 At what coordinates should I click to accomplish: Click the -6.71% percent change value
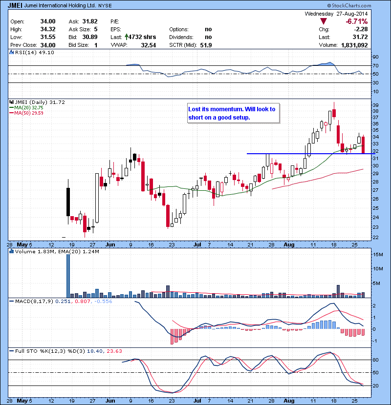click(x=357, y=21)
